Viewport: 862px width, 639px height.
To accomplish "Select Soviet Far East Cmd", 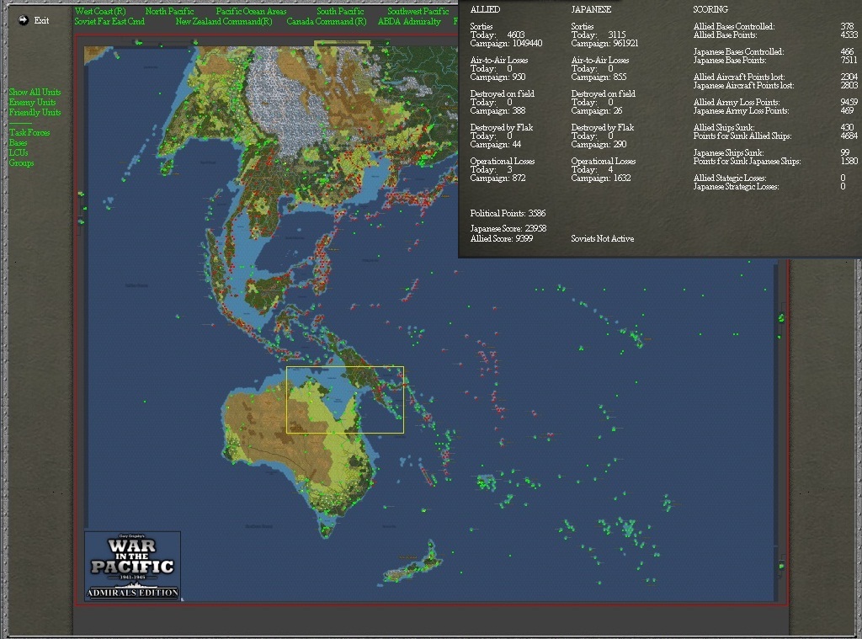I will 109,21.
